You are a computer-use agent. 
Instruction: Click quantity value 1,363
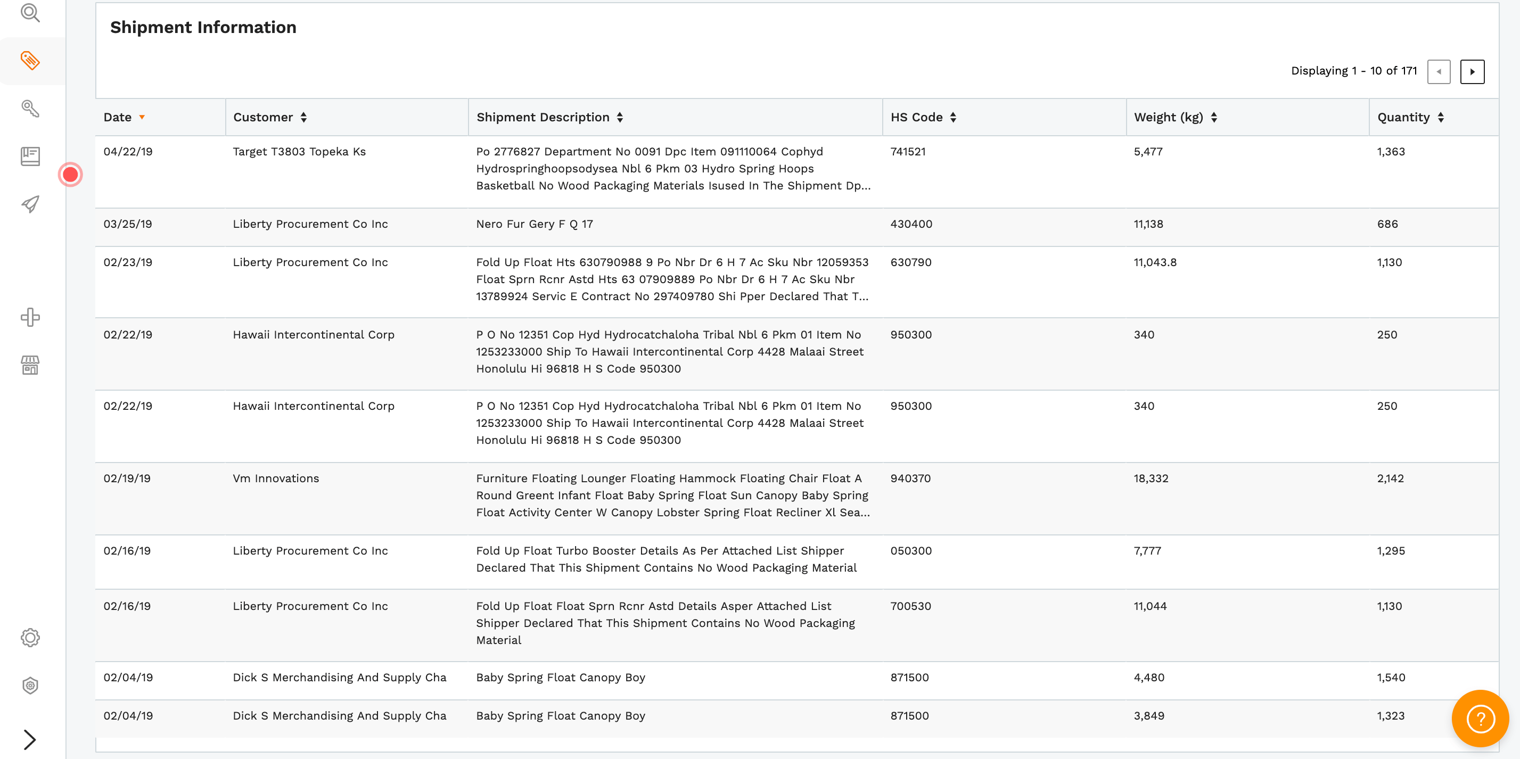click(x=1391, y=152)
